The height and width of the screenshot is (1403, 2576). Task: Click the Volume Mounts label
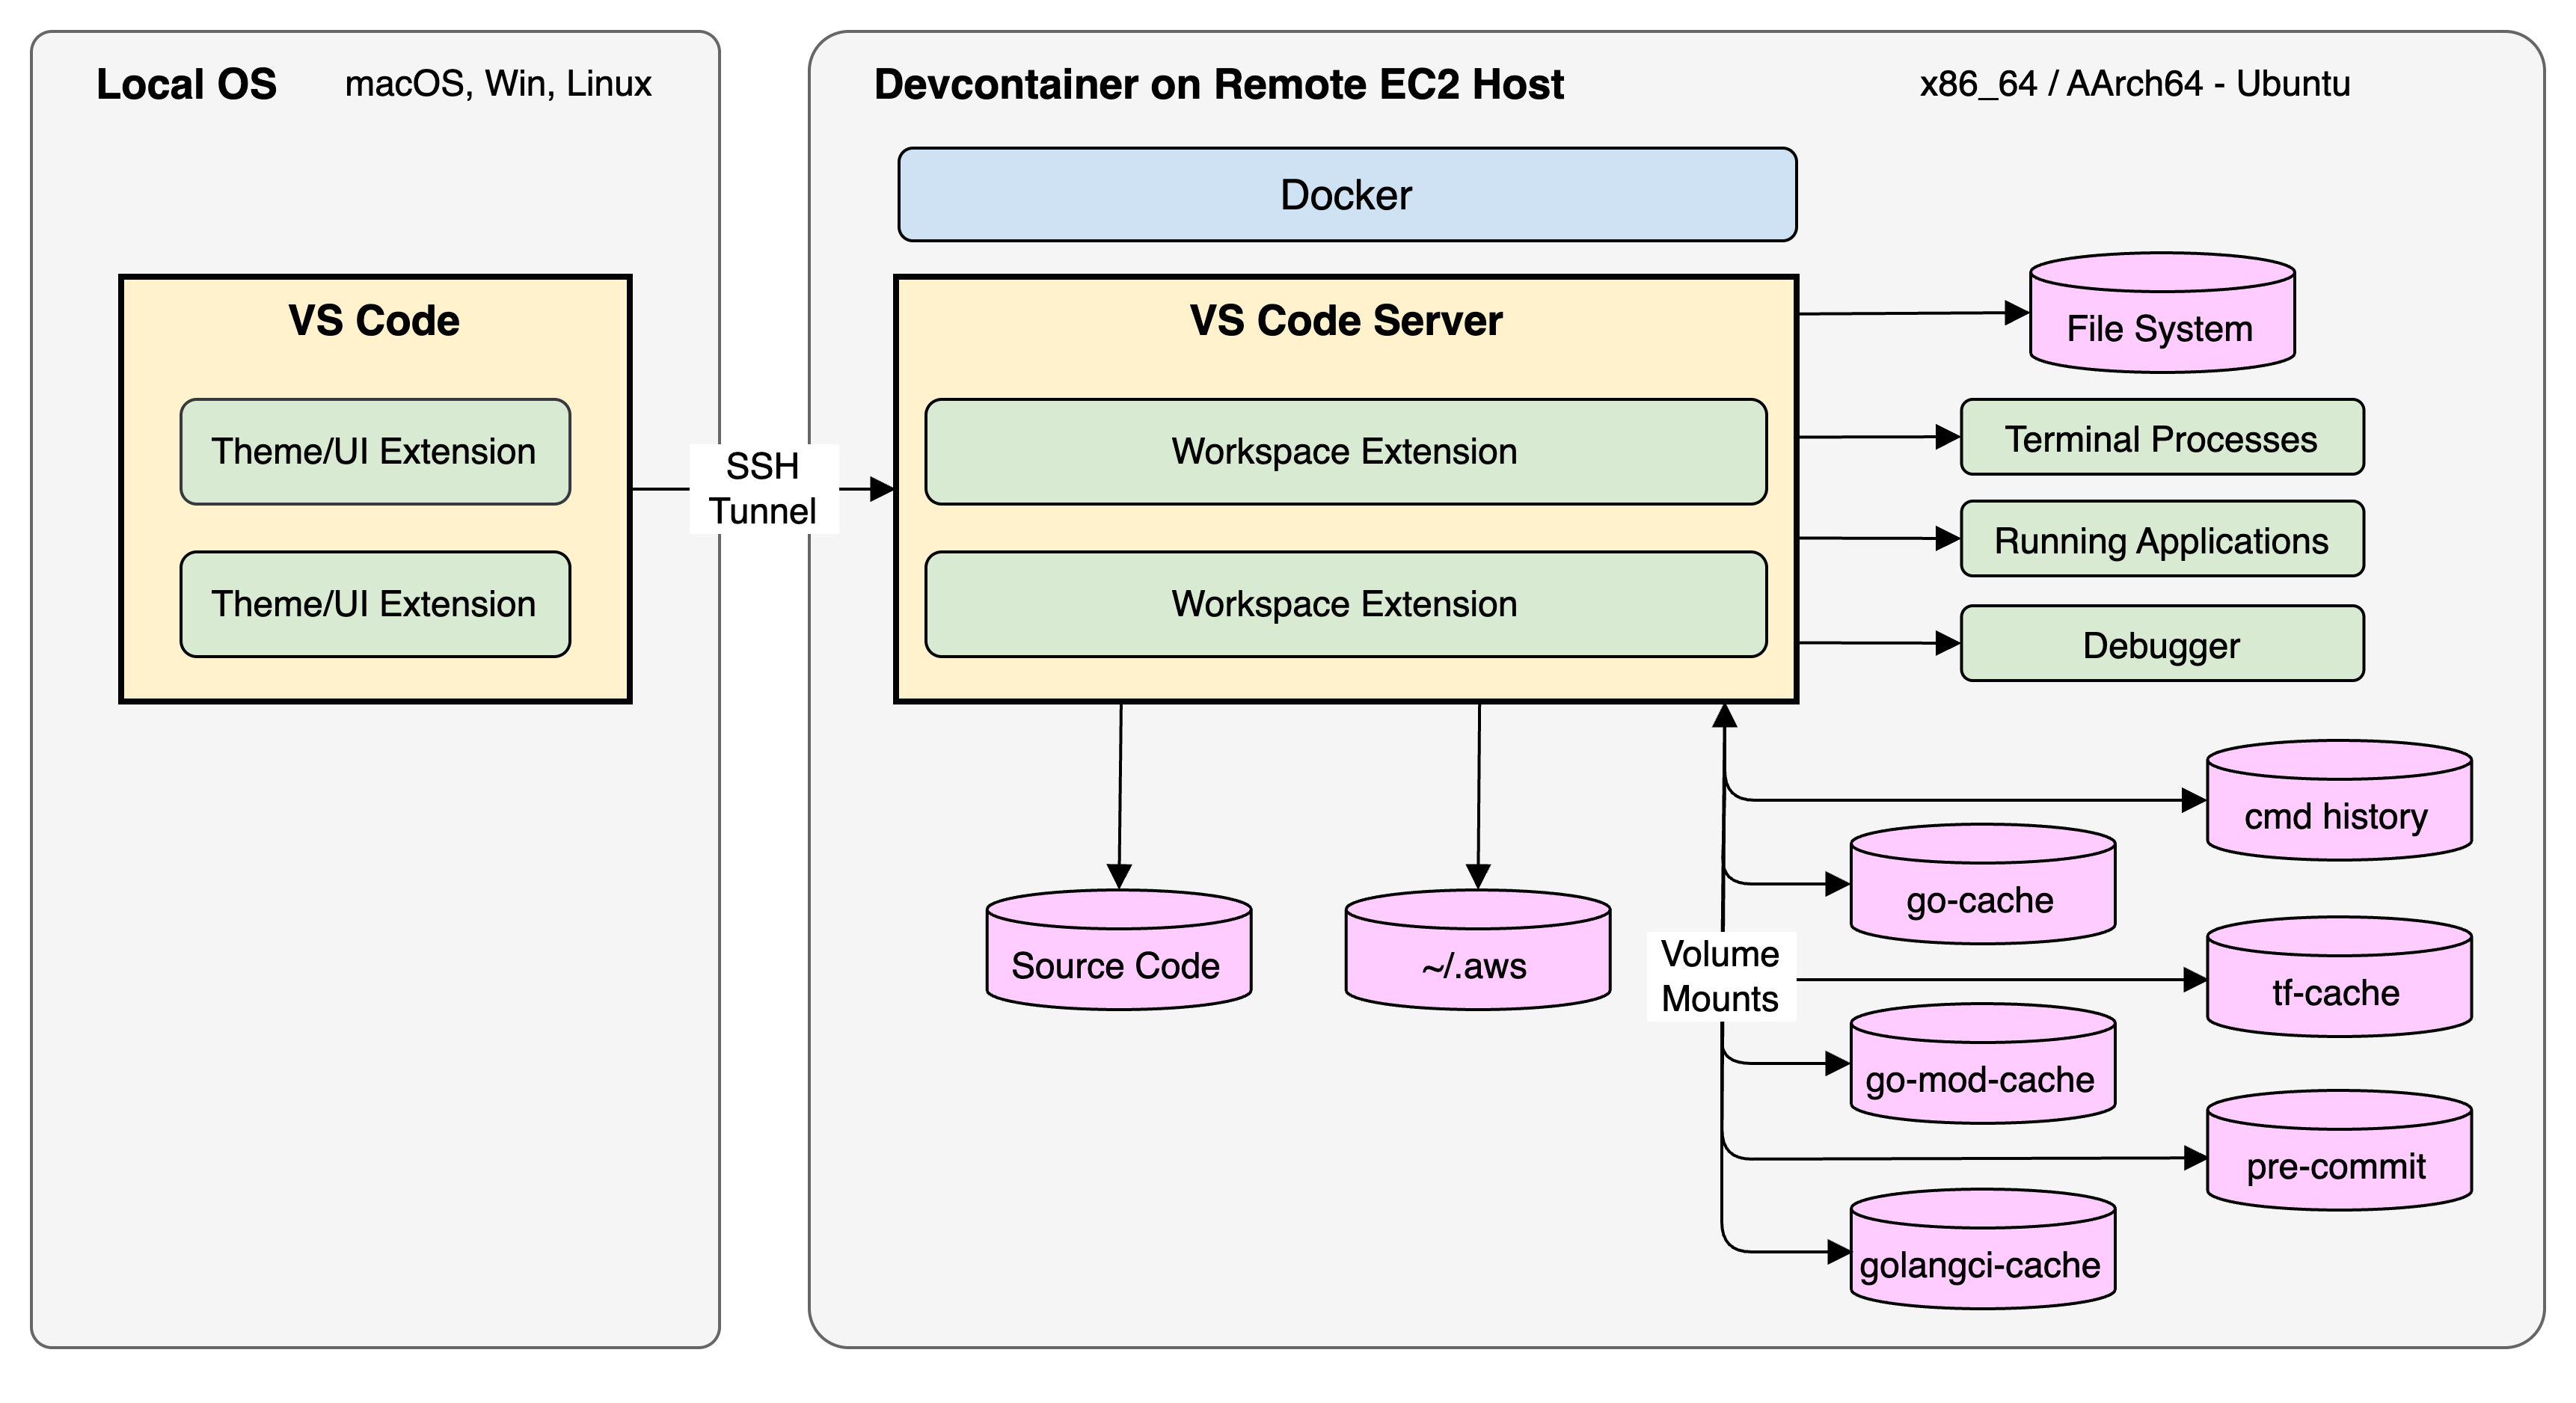point(1720,976)
